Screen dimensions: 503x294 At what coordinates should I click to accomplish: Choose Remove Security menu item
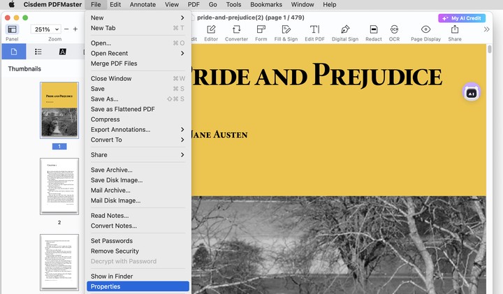pos(138,251)
